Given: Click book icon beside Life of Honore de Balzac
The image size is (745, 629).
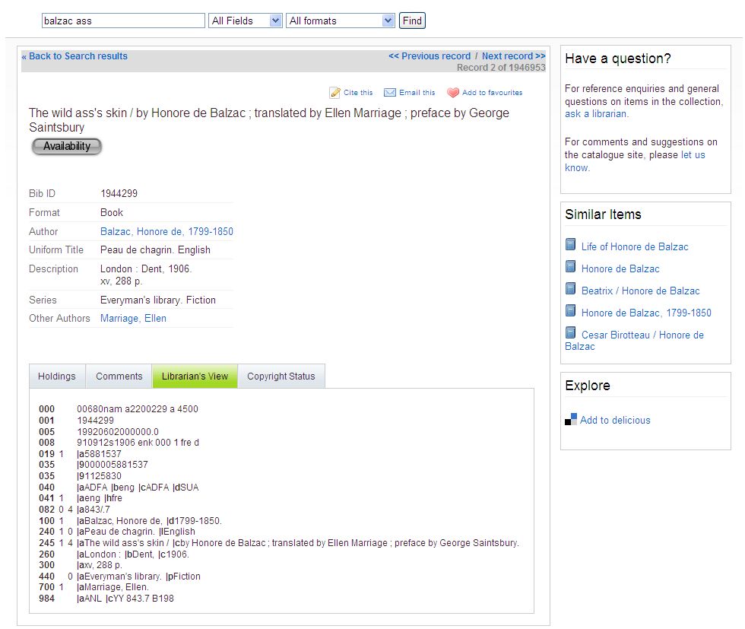Looking at the screenshot, I should 571,245.
